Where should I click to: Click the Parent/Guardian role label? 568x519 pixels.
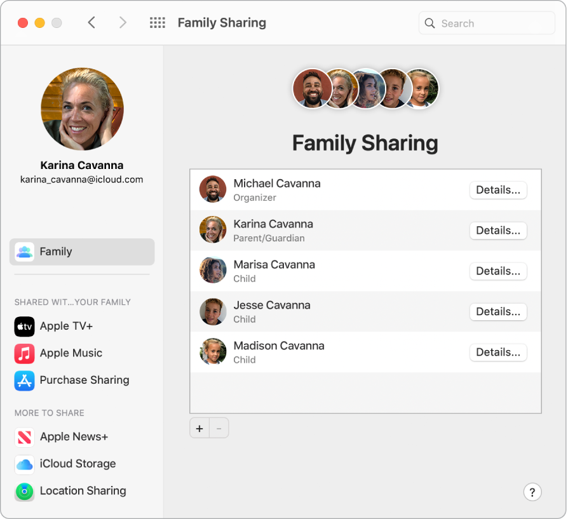269,238
